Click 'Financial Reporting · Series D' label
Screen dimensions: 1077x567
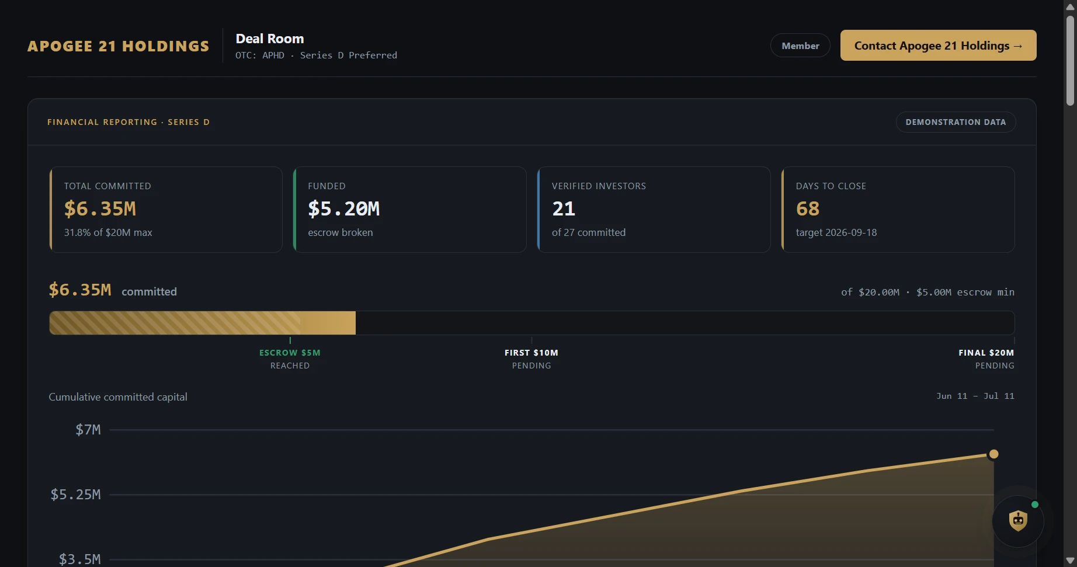[128, 122]
